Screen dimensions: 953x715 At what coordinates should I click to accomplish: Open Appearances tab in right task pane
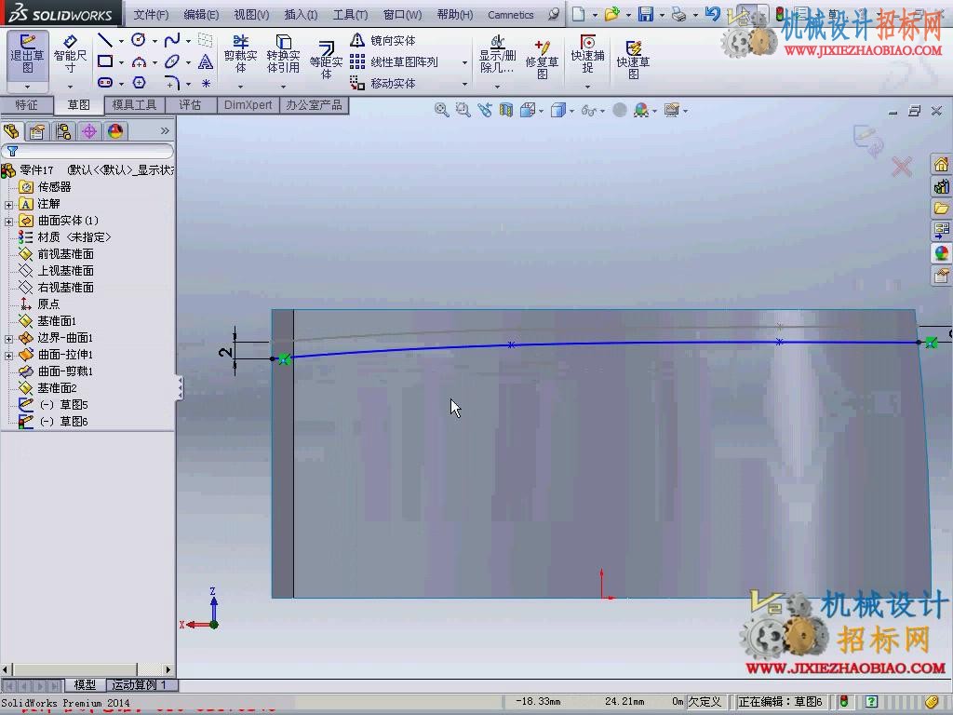(941, 252)
